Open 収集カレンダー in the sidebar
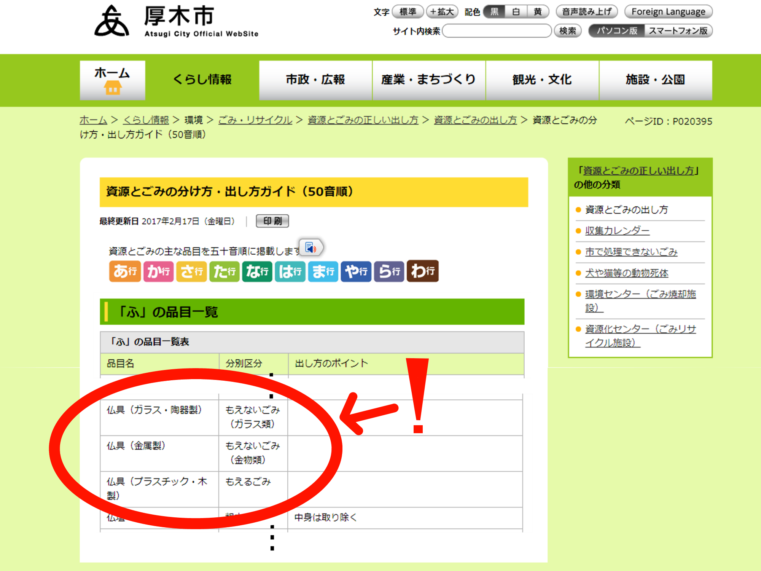Viewport: 761px width, 571px height. coord(617,231)
